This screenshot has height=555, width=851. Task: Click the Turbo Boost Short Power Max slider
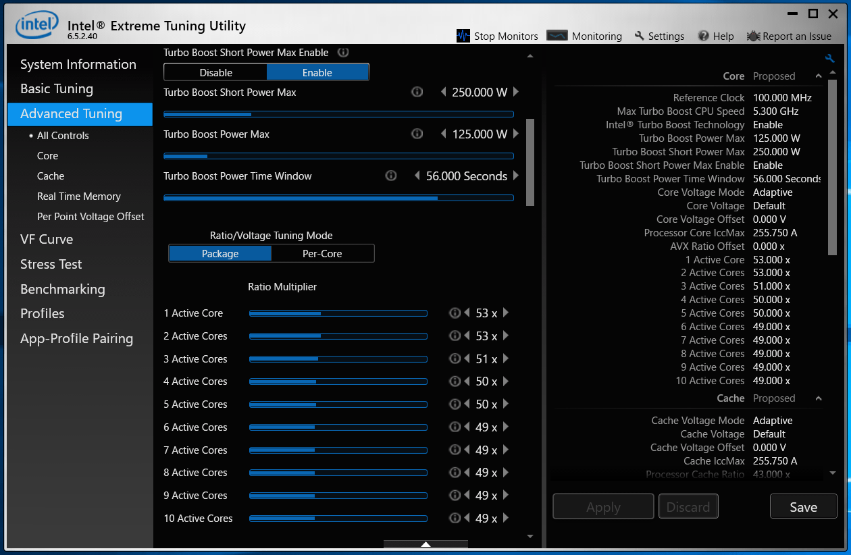338,114
